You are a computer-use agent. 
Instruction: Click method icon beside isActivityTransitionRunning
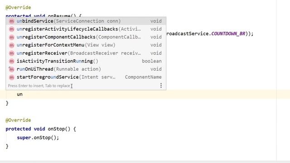click(x=12, y=61)
